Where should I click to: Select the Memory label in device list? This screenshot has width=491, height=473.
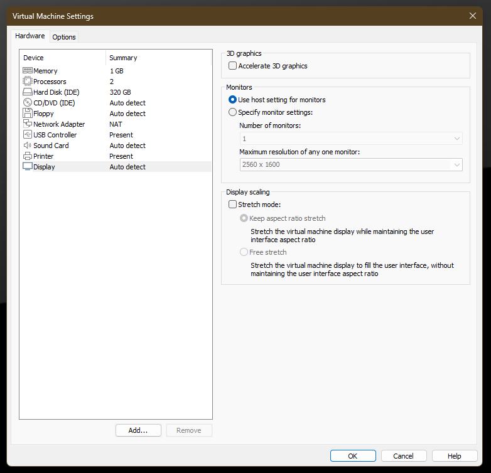coord(45,71)
